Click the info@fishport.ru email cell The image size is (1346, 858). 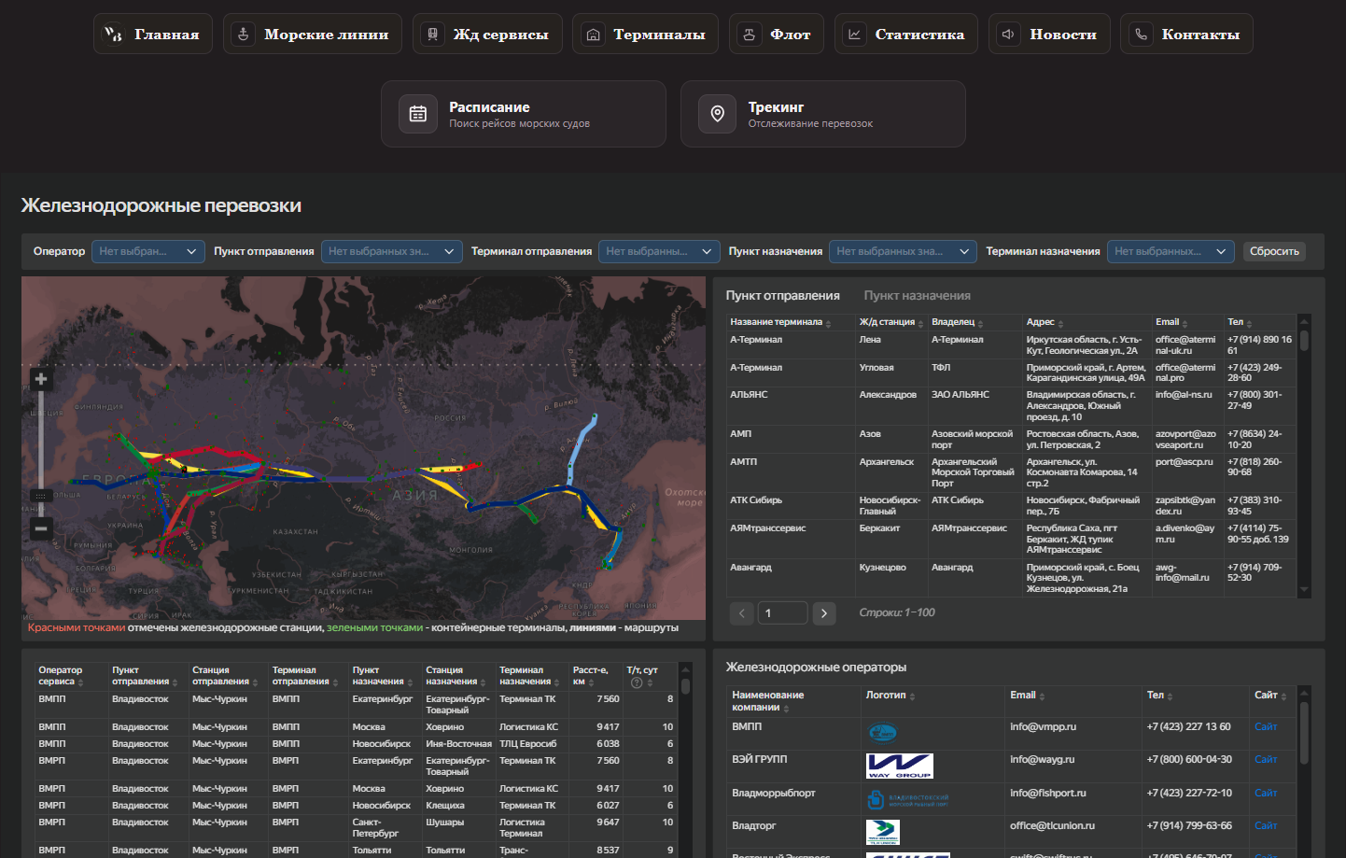point(1048,793)
